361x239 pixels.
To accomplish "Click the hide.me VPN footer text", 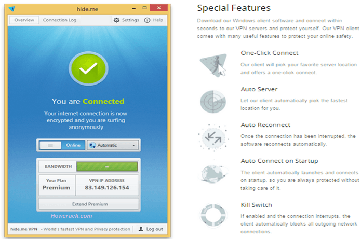I will click(24, 229).
